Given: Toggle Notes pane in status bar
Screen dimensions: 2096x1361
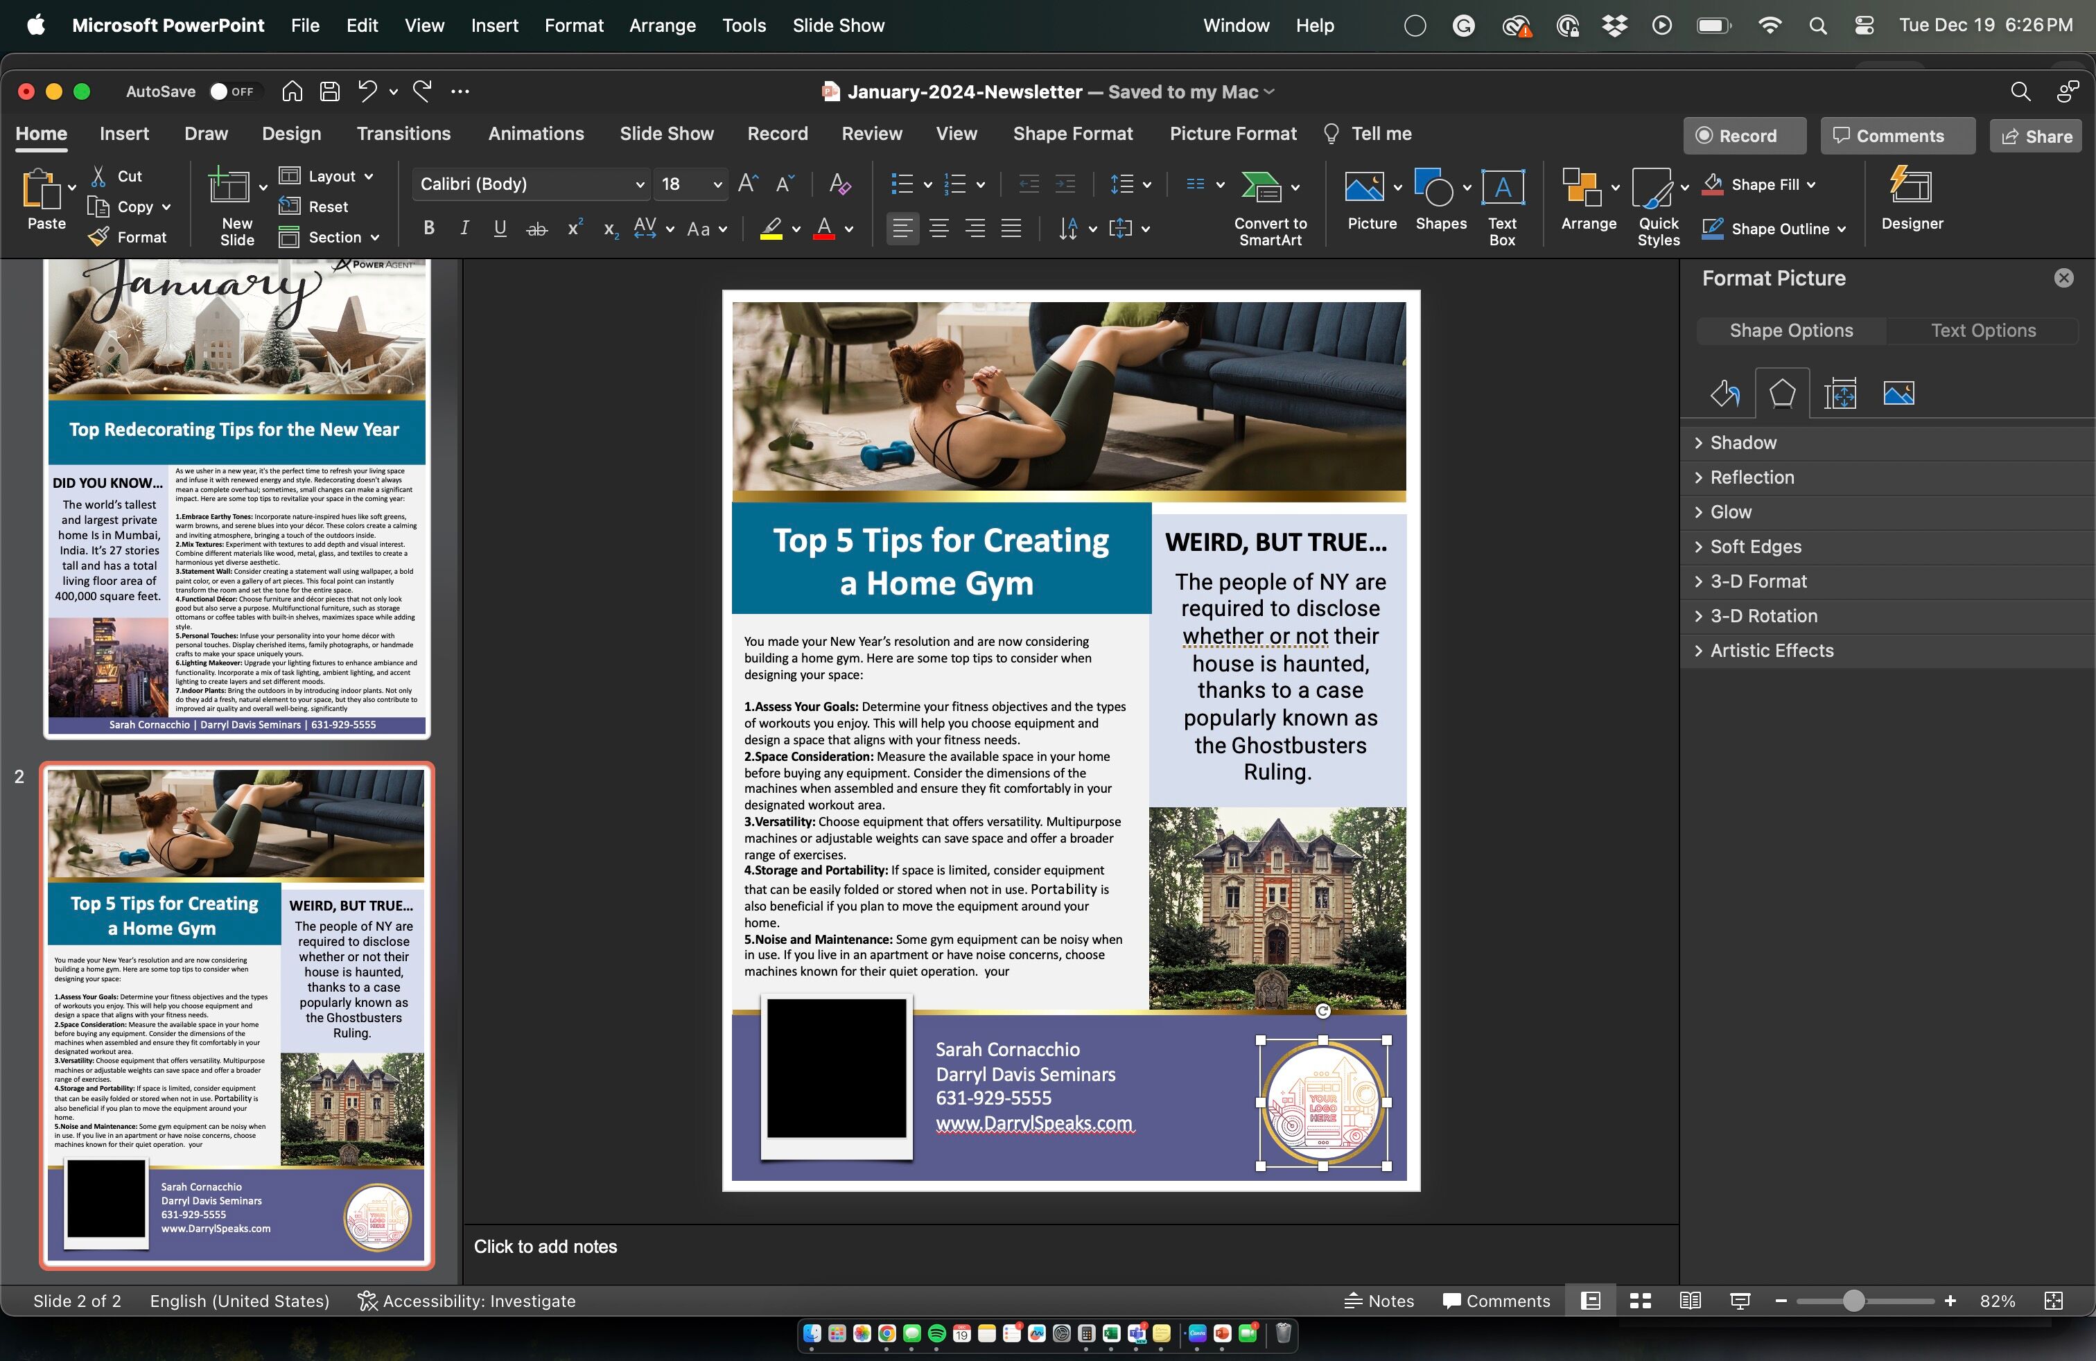Looking at the screenshot, I should [x=1379, y=1301].
